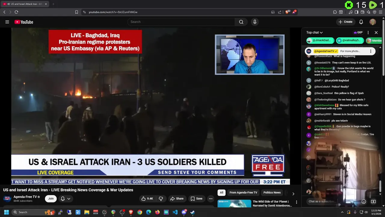This screenshot has width=385, height=217.
Task: Click the Windows taskbar search box
Action: pyautogui.click(x=34, y=212)
